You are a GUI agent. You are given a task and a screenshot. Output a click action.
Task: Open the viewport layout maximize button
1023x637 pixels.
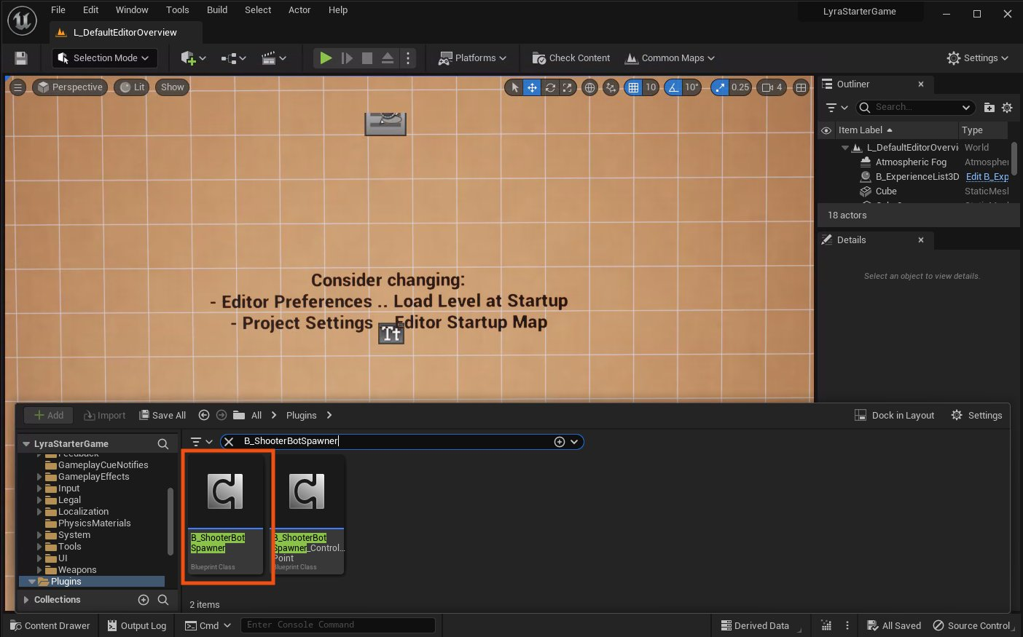(x=801, y=87)
